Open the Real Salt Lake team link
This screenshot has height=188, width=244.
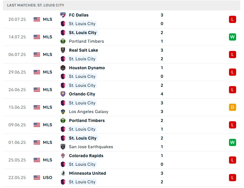point(83,50)
